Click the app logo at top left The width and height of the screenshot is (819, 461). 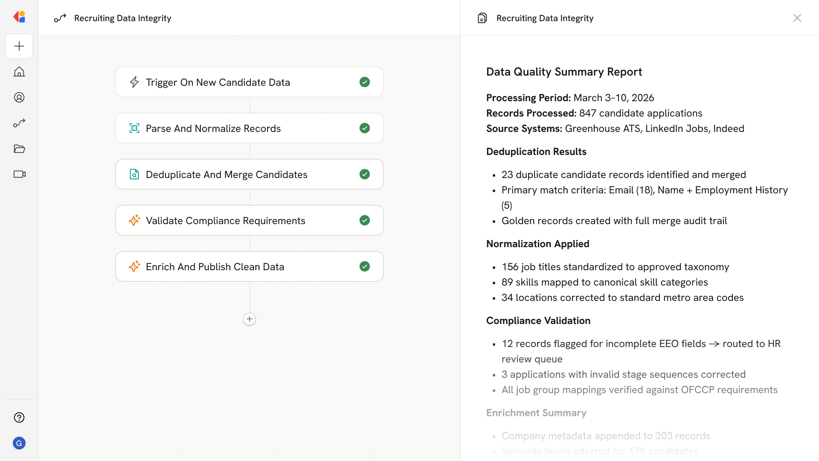click(x=19, y=17)
